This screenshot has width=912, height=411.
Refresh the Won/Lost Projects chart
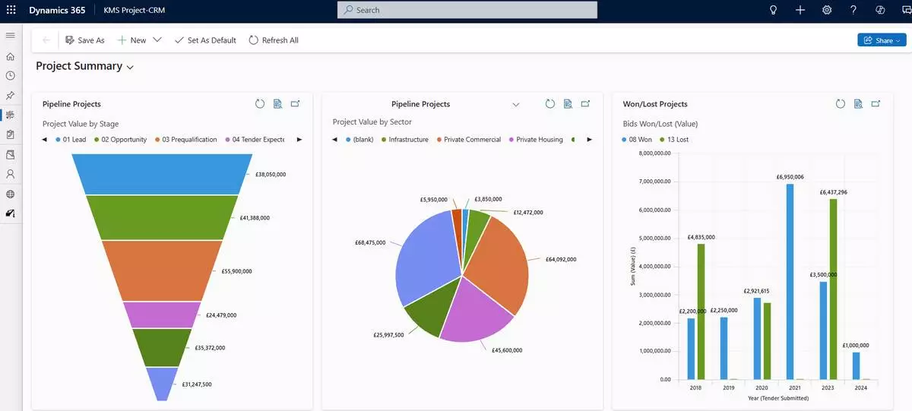840,104
